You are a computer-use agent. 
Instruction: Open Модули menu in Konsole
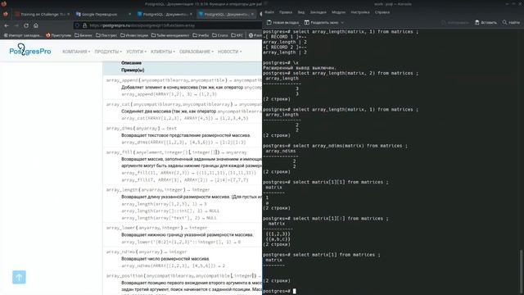[x=338, y=12]
